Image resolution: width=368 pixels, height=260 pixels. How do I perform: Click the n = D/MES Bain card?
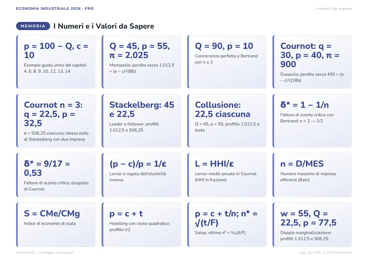[x=312, y=175]
